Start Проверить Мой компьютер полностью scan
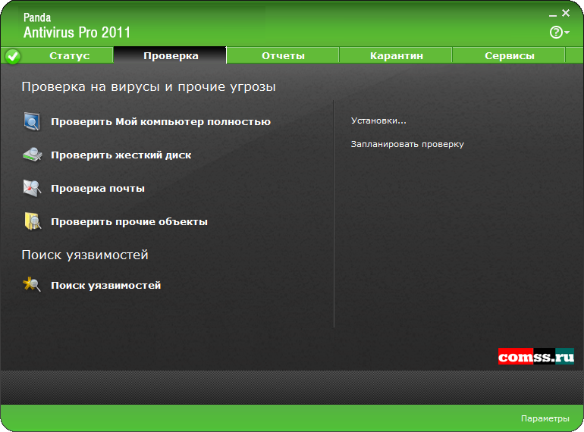 [x=160, y=122]
